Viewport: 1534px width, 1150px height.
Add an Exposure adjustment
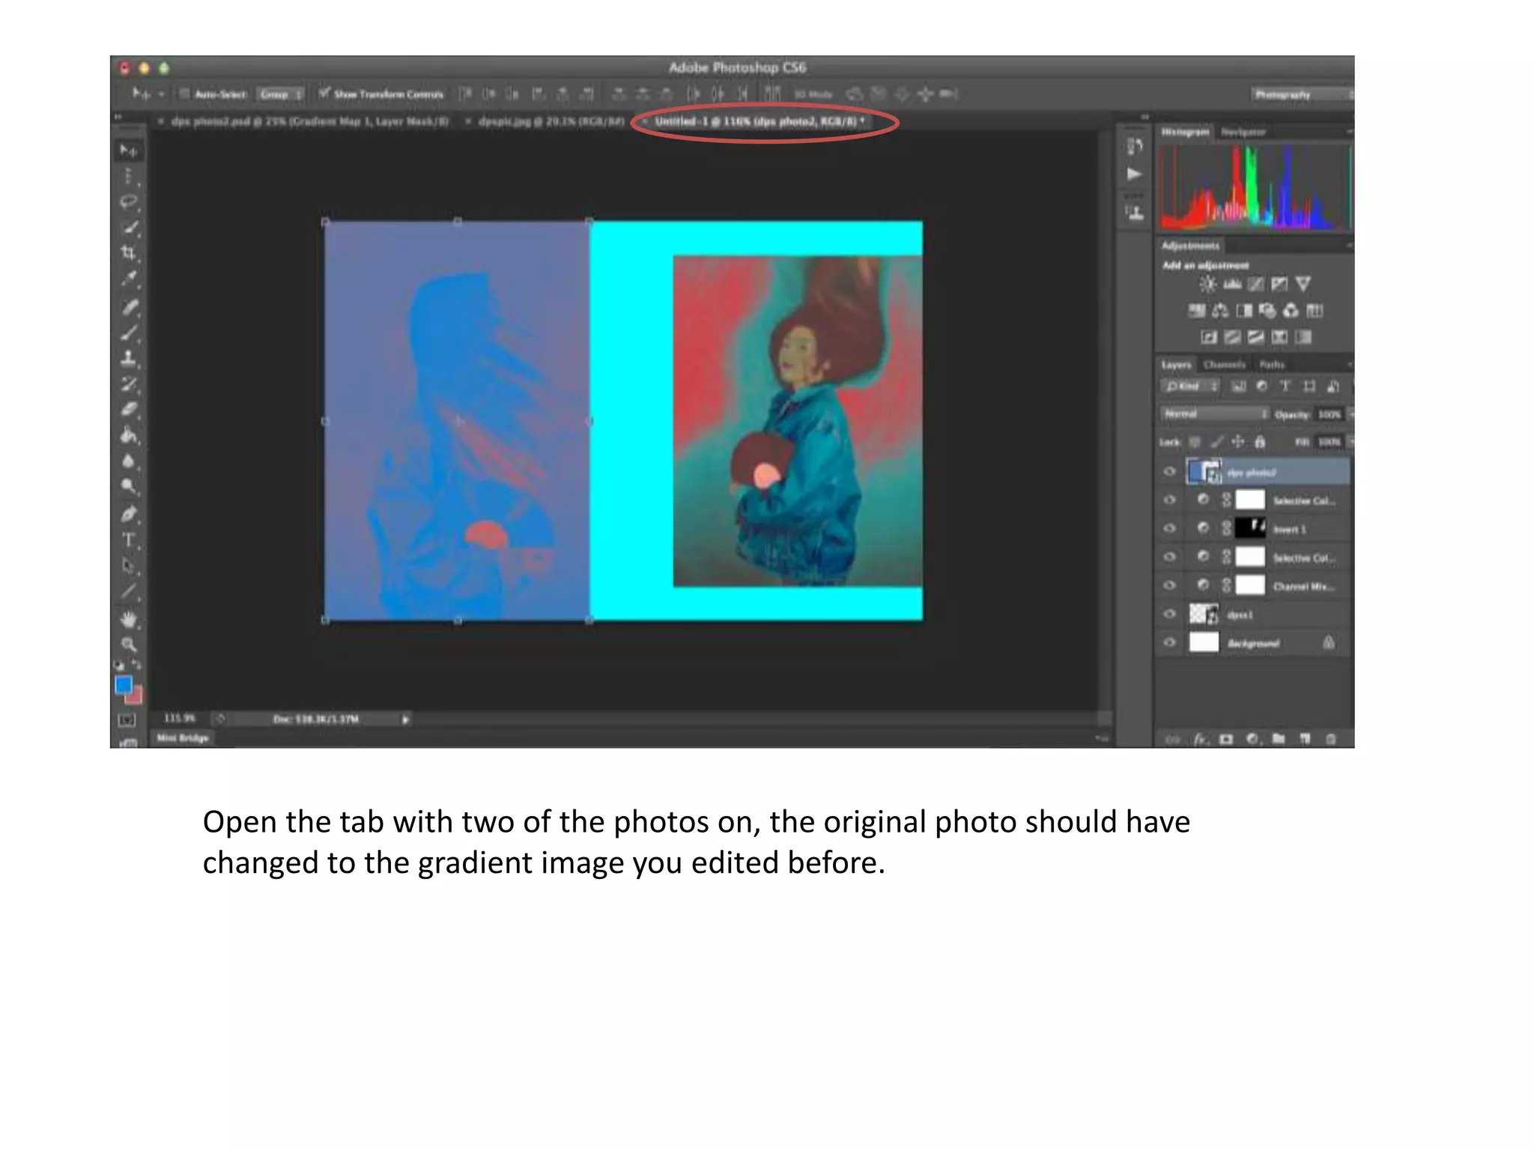tap(1280, 284)
